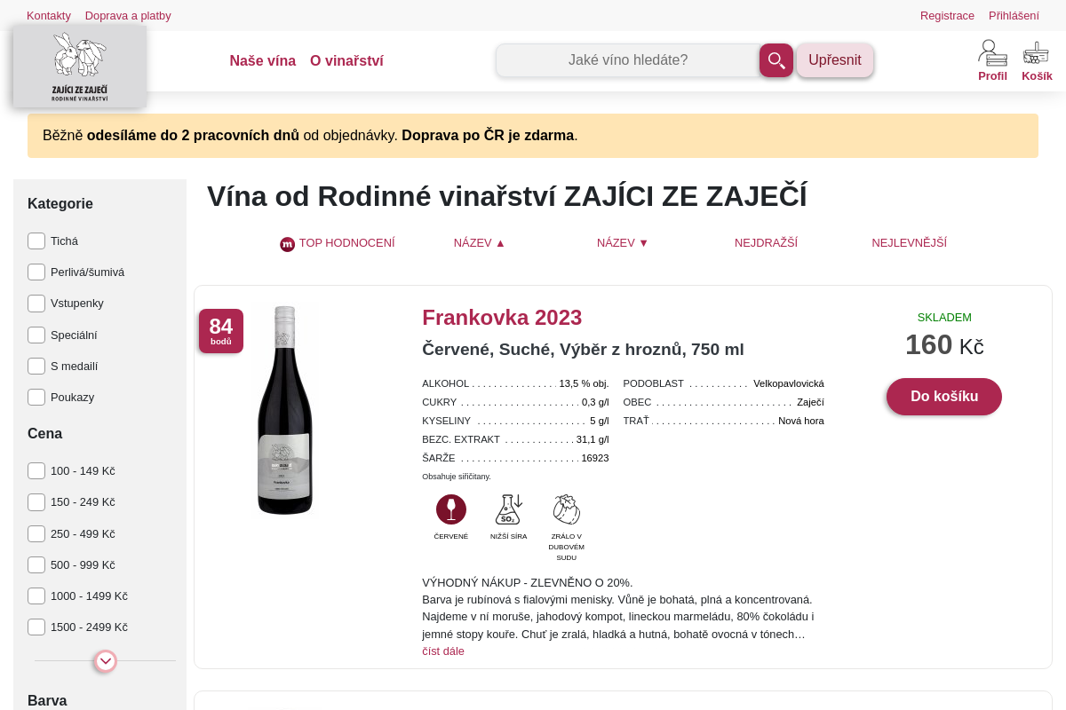Click the Jaké víno hledáte search field
The height and width of the screenshot is (710, 1066).
(x=628, y=60)
